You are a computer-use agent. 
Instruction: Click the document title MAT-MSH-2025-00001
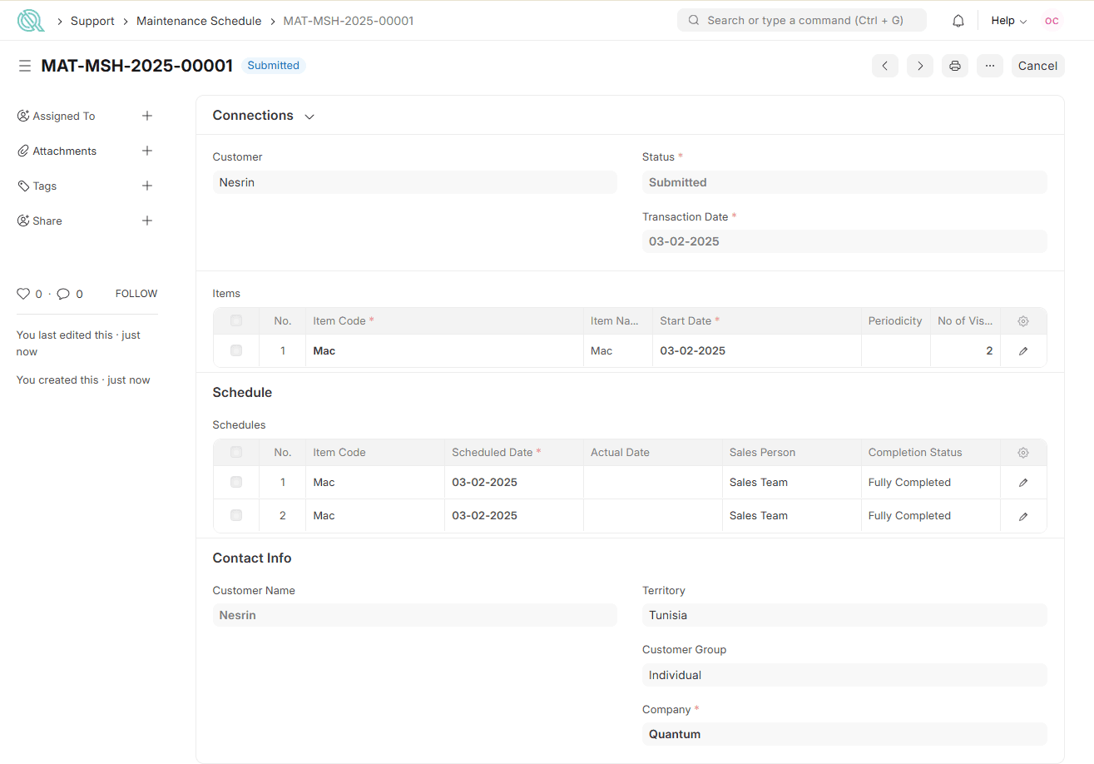coord(137,66)
